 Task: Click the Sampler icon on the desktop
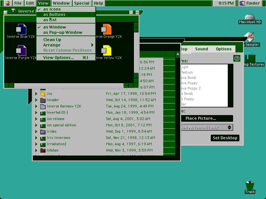pyautogui.click(x=249, y=37)
